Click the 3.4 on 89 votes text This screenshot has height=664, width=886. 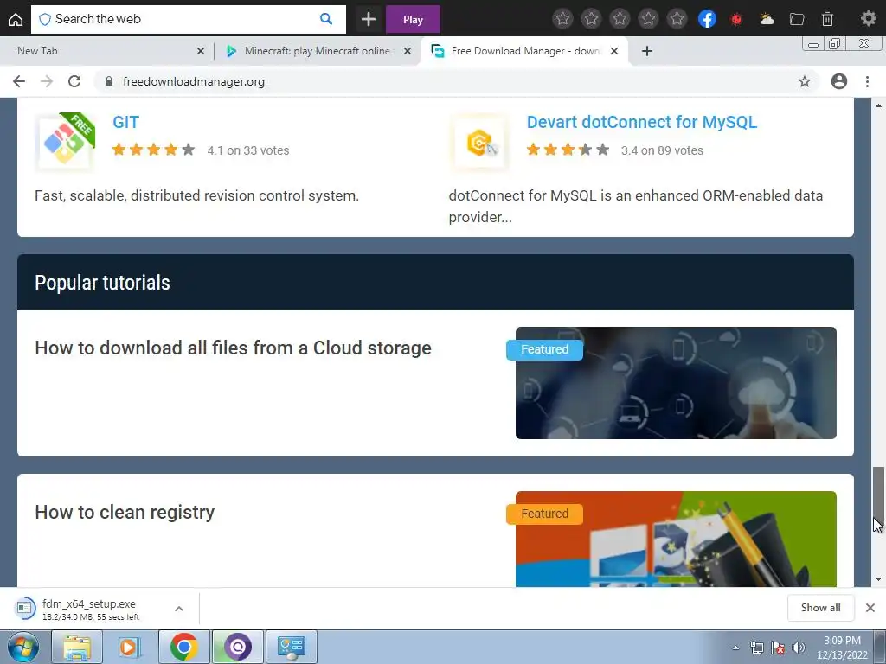pyautogui.click(x=662, y=150)
